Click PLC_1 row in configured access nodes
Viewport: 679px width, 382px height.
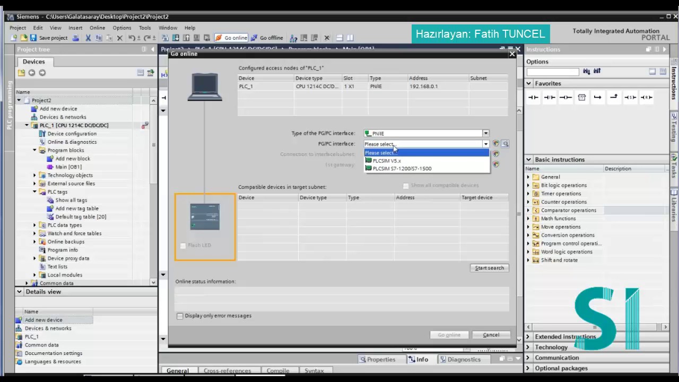pos(372,86)
